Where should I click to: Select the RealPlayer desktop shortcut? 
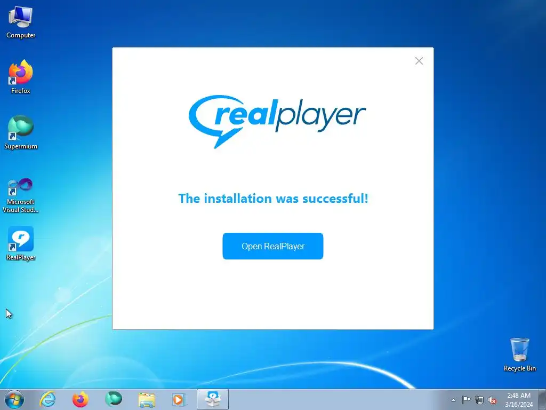pos(21,243)
